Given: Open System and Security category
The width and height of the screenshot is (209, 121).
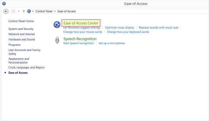Looking at the screenshot, I should (x=21, y=29).
